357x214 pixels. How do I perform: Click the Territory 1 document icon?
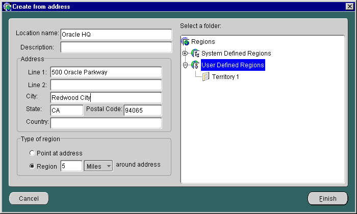206,76
